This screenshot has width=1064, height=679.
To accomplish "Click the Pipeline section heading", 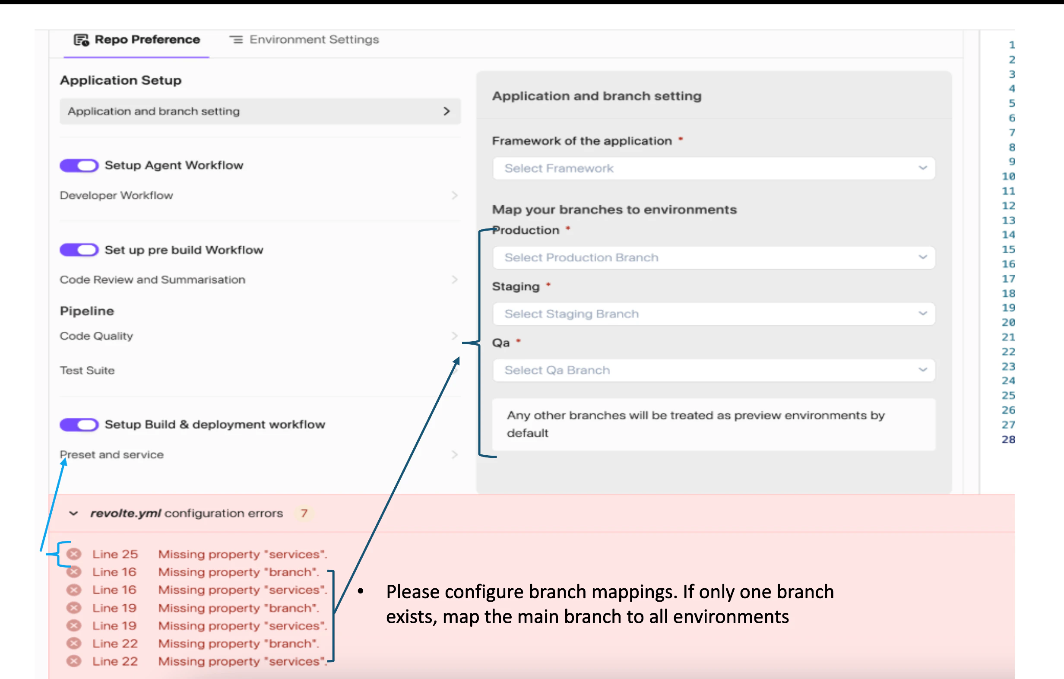I will [x=87, y=311].
